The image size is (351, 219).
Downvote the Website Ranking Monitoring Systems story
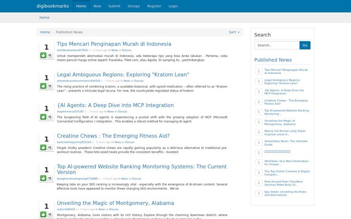click(x=50, y=178)
